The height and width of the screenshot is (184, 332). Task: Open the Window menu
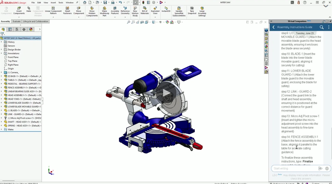(69, 2)
